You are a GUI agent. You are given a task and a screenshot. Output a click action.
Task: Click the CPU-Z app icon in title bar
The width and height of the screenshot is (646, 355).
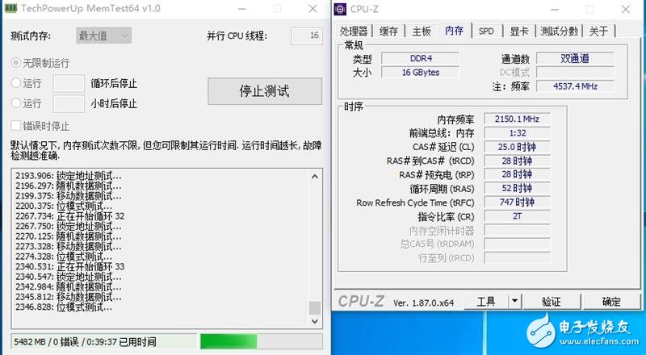[340, 9]
